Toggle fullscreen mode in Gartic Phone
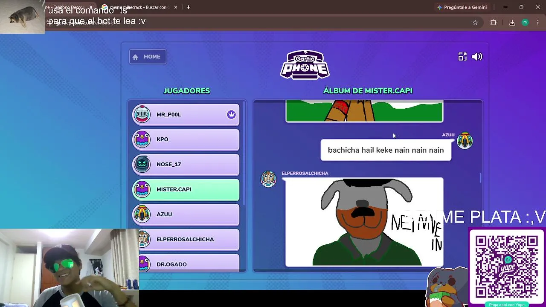546x307 pixels. click(x=462, y=57)
